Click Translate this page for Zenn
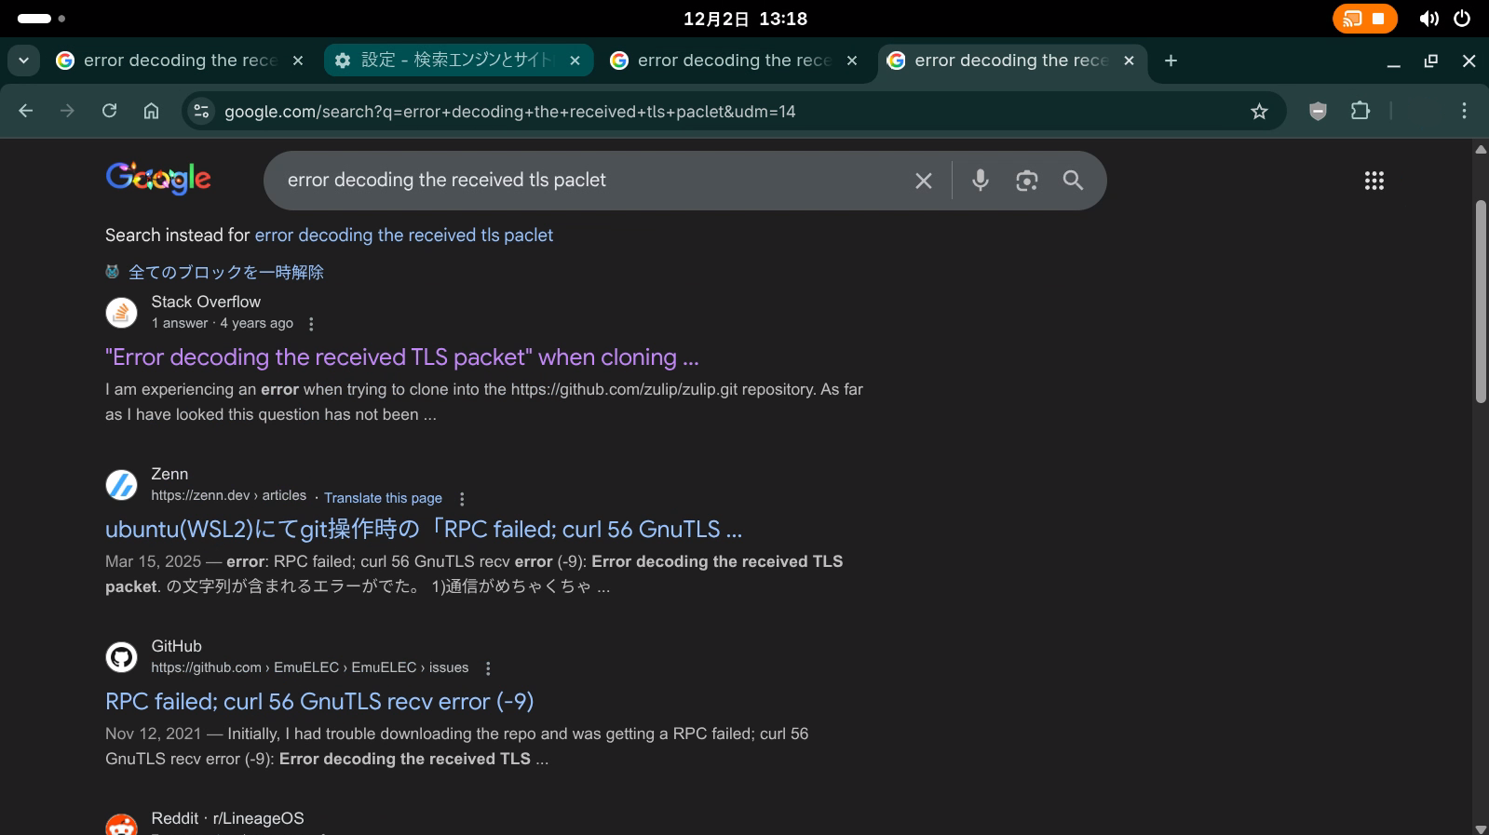 tap(383, 498)
